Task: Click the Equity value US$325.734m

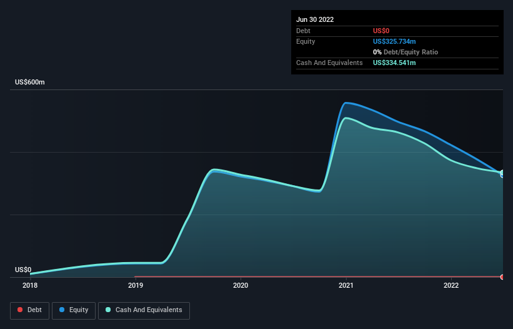Action: click(x=394, y=41)
